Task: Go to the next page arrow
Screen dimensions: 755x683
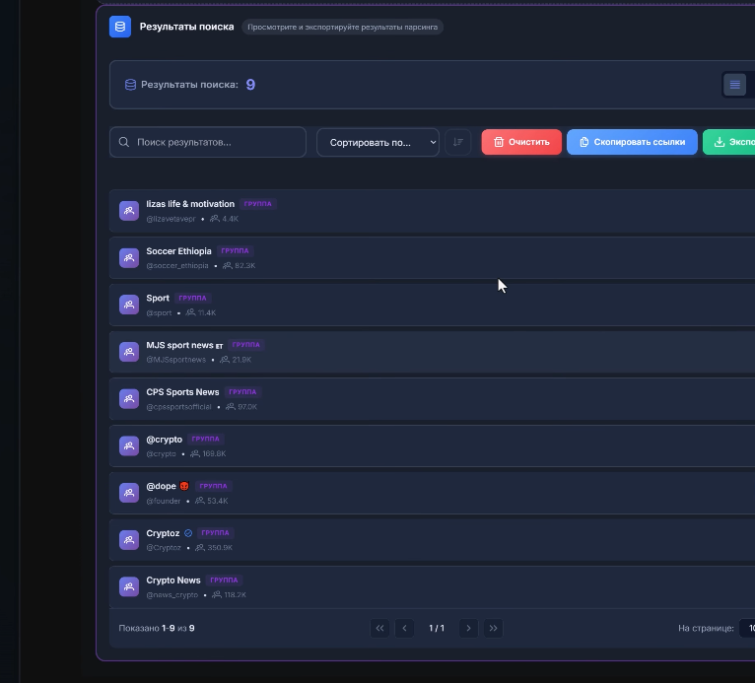Action: point(468,628)
